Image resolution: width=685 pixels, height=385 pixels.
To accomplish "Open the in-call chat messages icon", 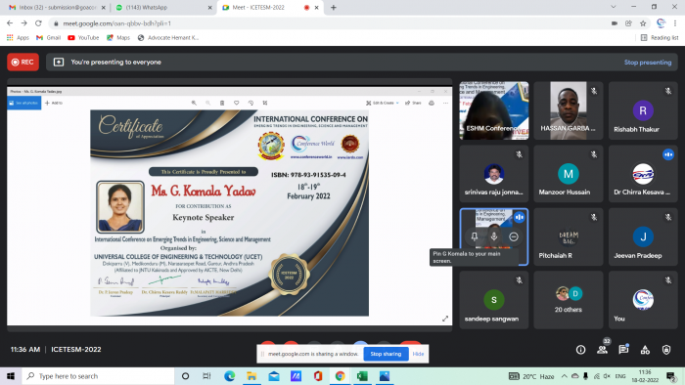I will pyautogui.click(x=623, y=349).
